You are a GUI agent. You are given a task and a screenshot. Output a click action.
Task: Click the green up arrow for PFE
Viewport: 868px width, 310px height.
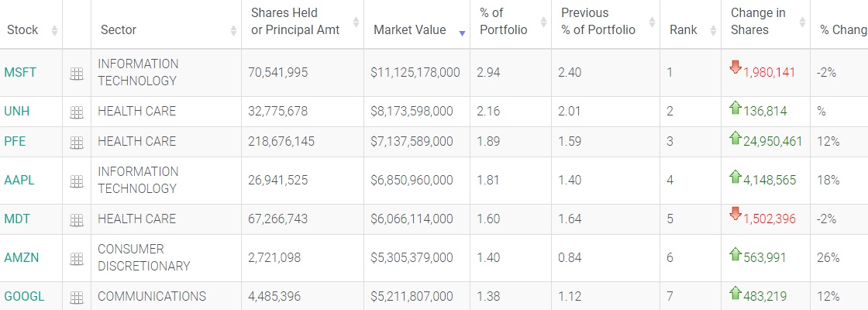coord(735,138)
